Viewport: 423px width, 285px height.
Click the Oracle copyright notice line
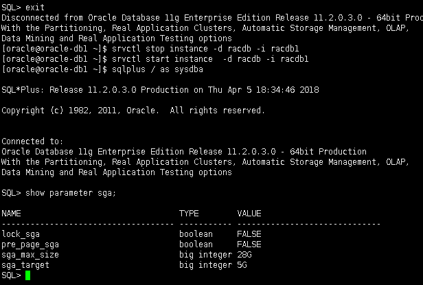click(x=133, y=111)
